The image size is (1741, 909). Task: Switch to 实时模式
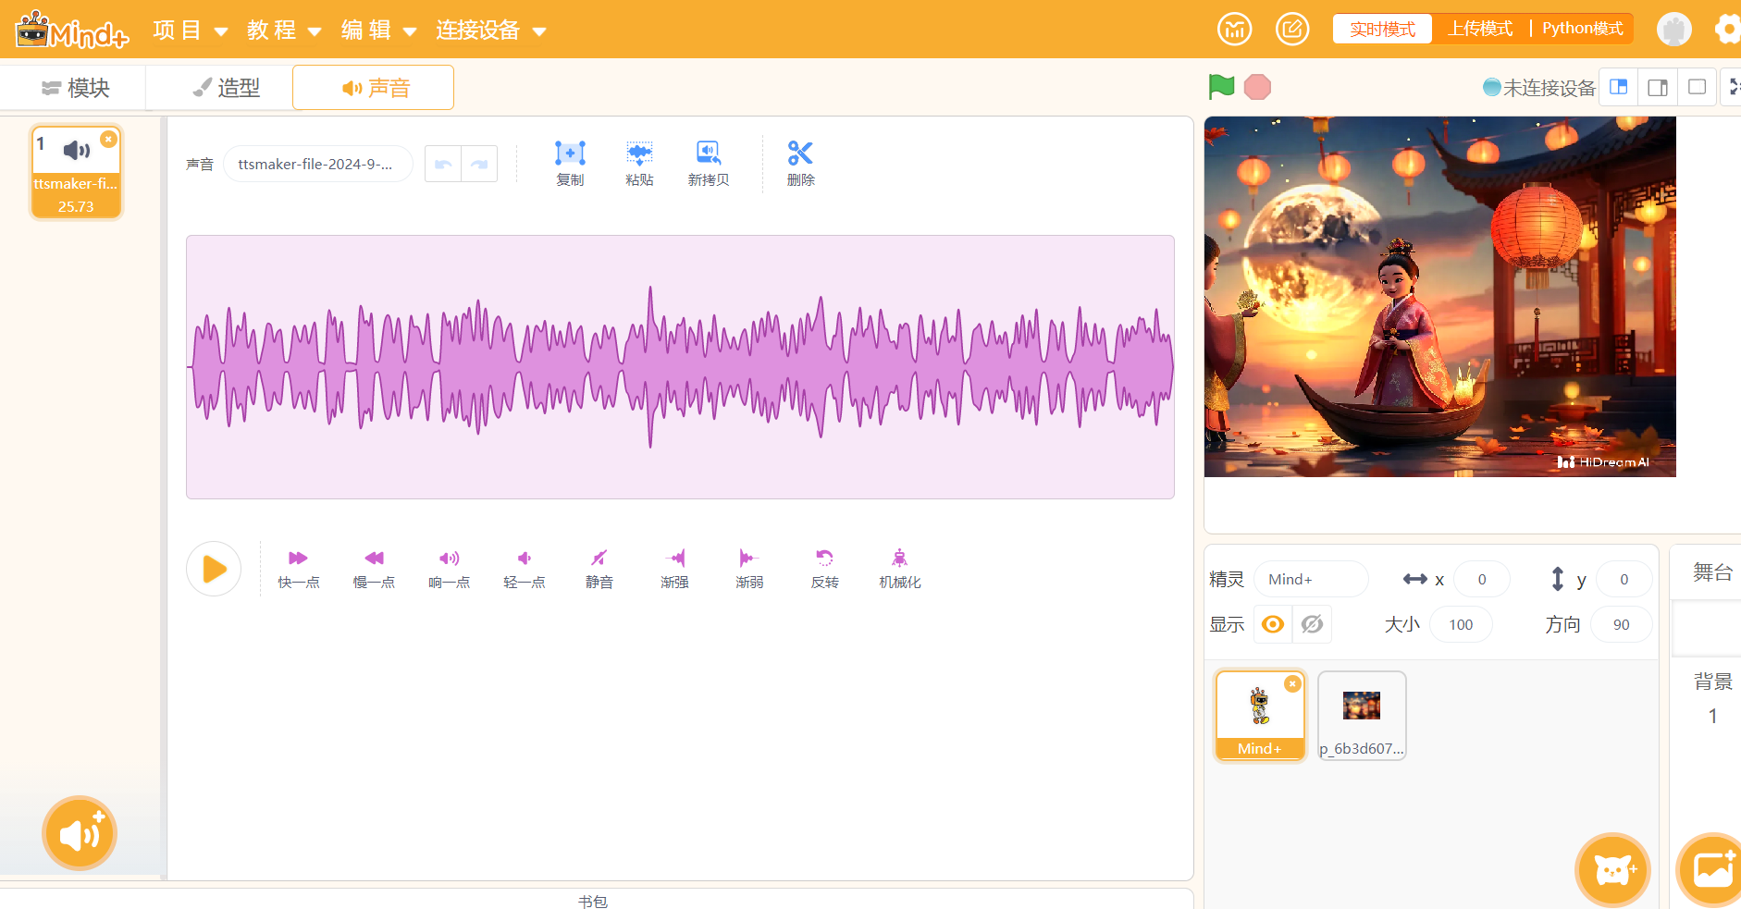1382,29
